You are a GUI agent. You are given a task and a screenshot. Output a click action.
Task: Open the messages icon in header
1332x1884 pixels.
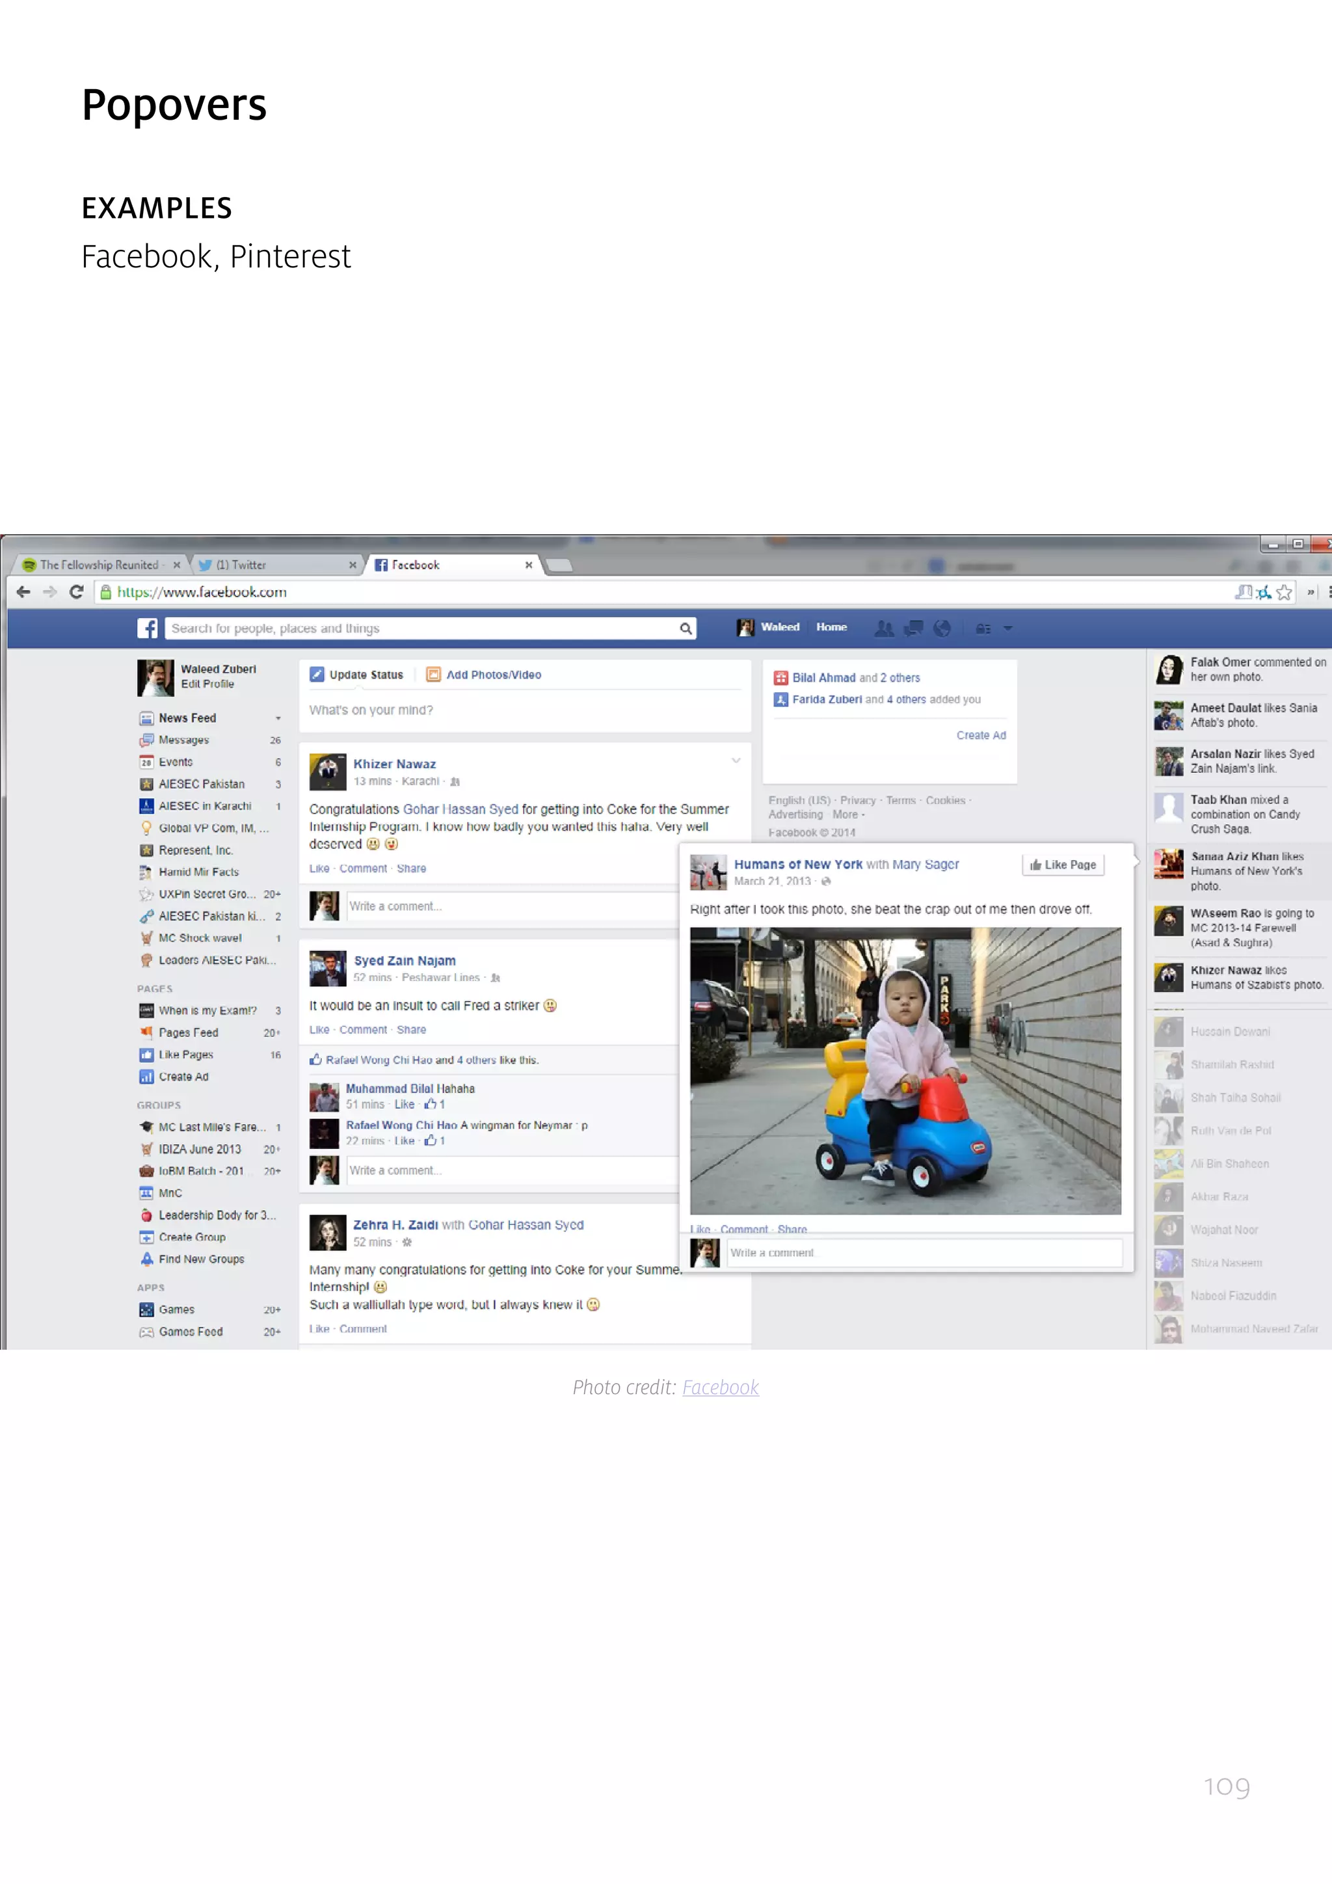pos(913,628)
